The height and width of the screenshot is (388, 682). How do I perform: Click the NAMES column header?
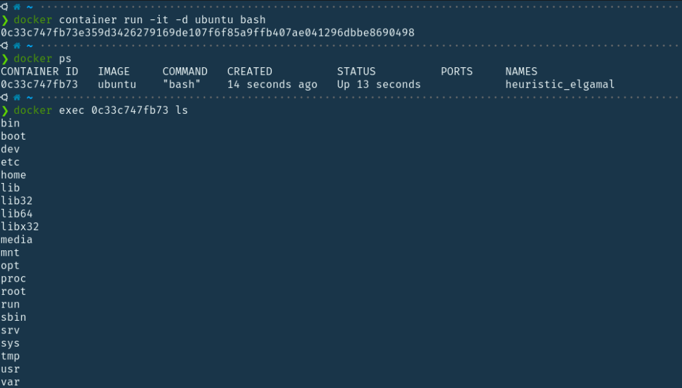tap(521, 71)
